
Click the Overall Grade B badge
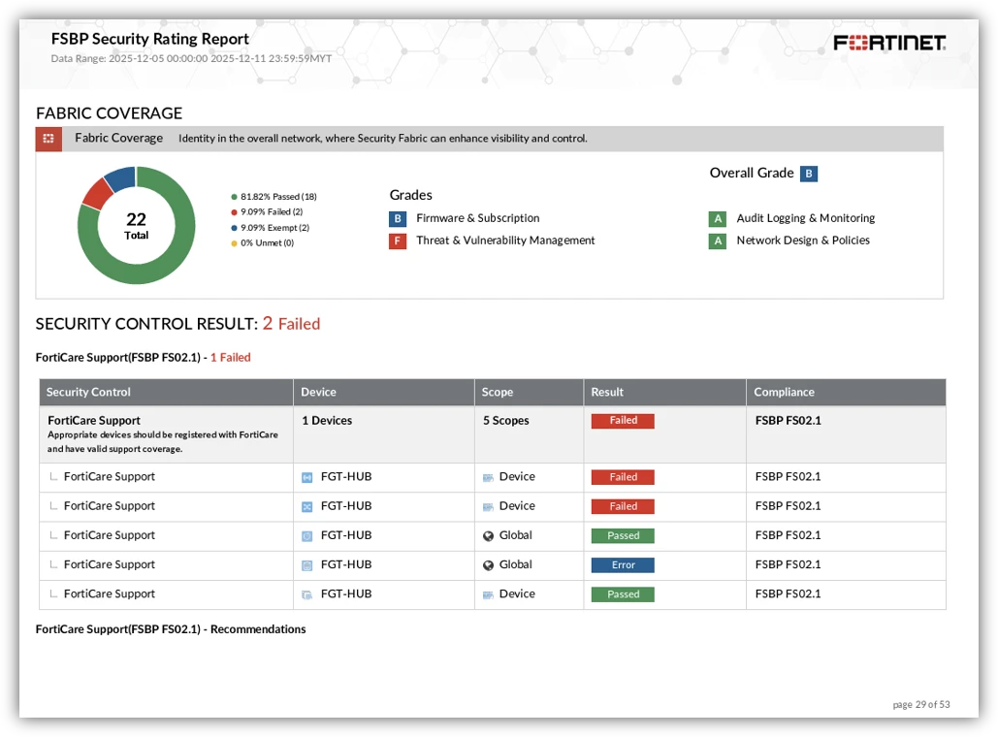[808, 174]
